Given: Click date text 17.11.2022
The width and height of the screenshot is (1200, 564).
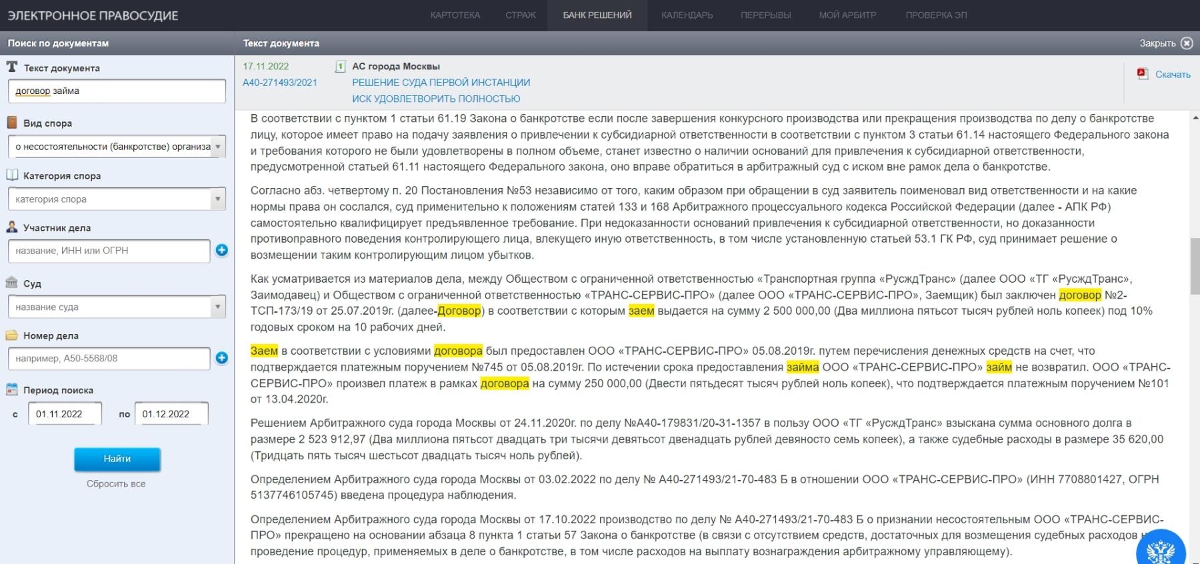Looking at the screenshot, I should click(x=266, y=67).
